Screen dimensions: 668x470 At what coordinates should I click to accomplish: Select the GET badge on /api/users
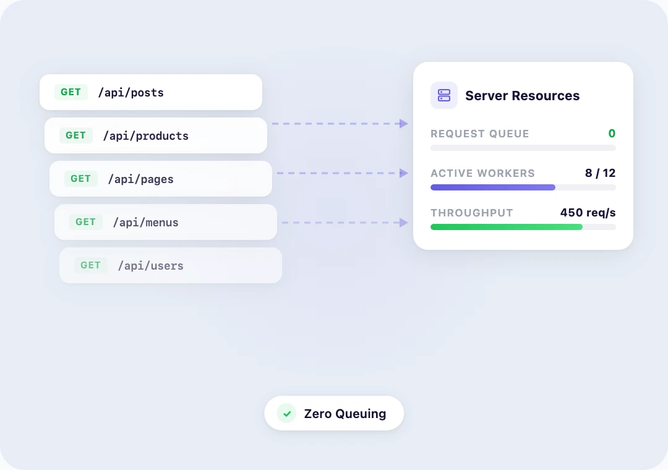[x=90, y=265]
